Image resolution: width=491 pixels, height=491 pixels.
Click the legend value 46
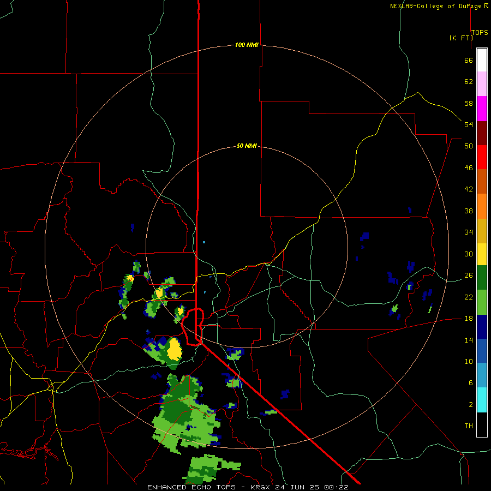point(469,167)
